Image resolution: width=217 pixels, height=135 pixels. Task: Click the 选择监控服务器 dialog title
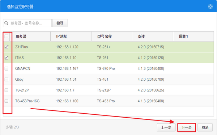tap(20, 7)
